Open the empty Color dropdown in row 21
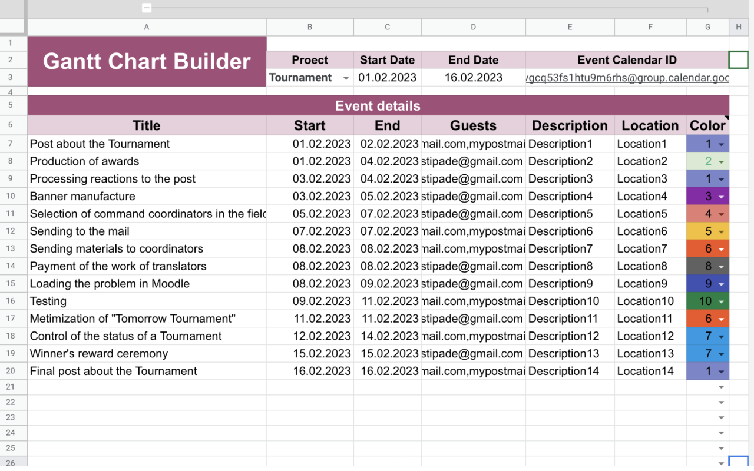This screenshot has height=471, width=754. point(721,387)
